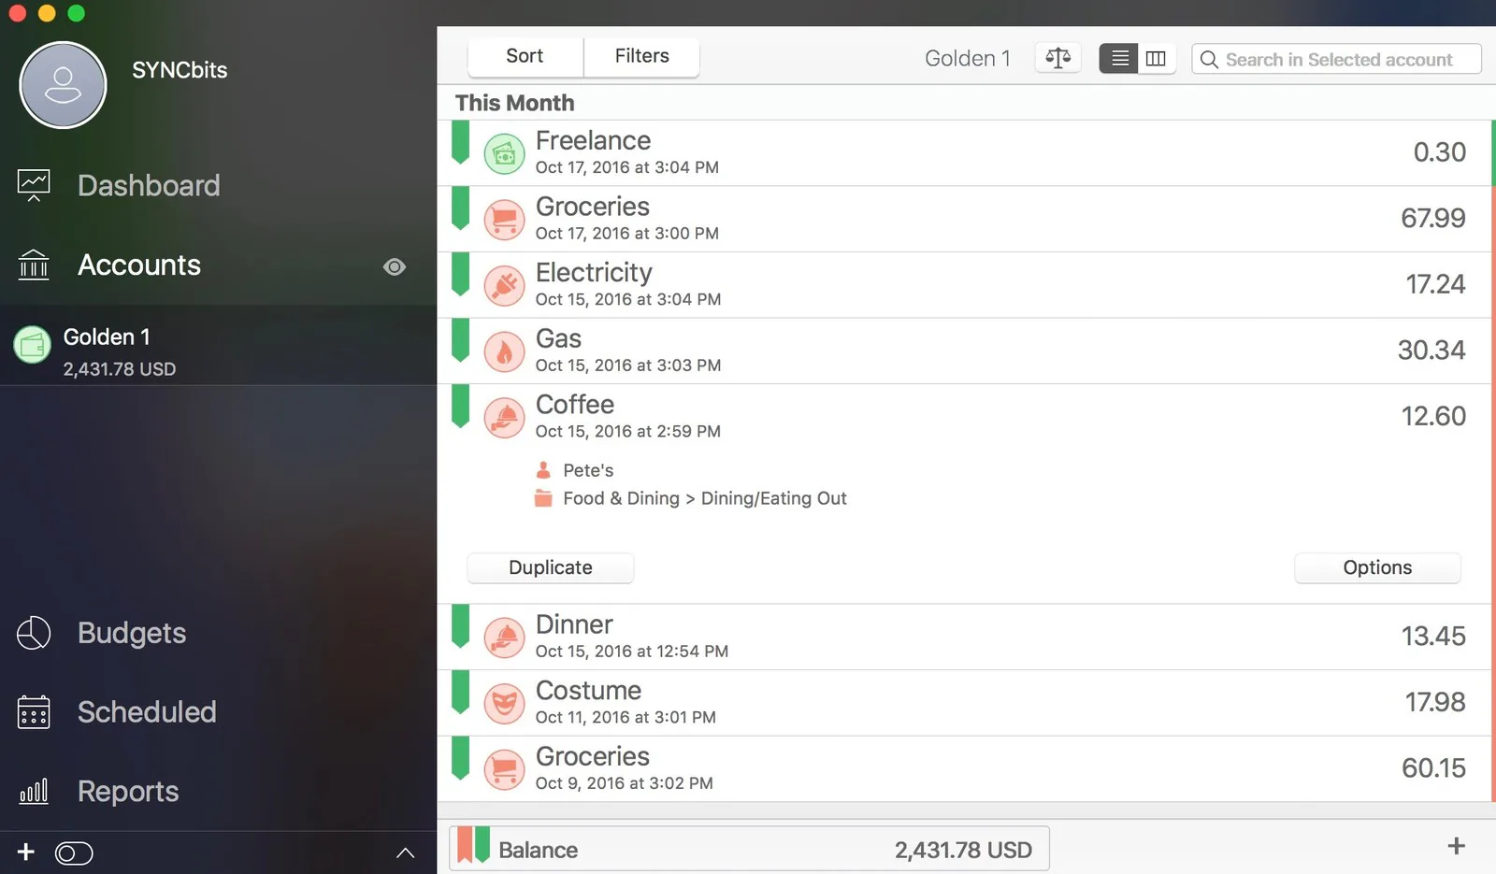Open the Filters options
Image resolution: width=1496 pixels, height=874 pixels.
tap(642, 56)
